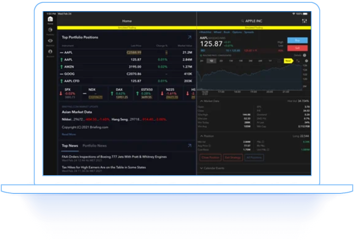This screenshot has height=240, width=354.
Task: Select the 1D chart timeframe
Action: point(211,61)
